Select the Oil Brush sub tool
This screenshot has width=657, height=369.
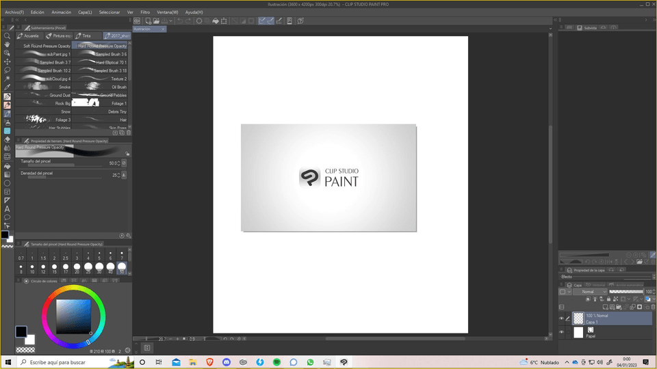point(100,87)
